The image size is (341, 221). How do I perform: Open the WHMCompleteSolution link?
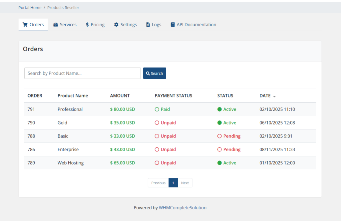[182, 207]
